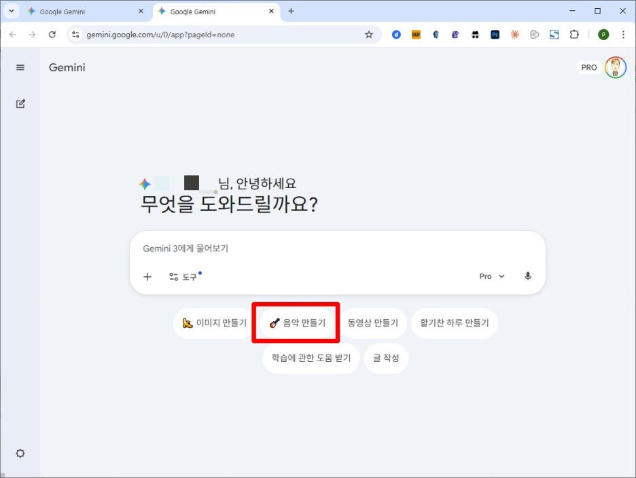The height and width of the screenshot is (478, 636).
Task: Open the tab search dropdown arrow
Action: click(x=12, y=11)
